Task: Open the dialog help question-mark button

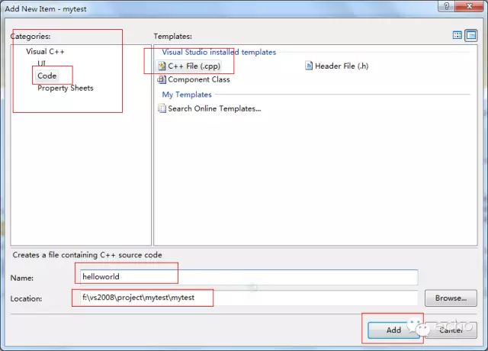Action: coord(447,6)
